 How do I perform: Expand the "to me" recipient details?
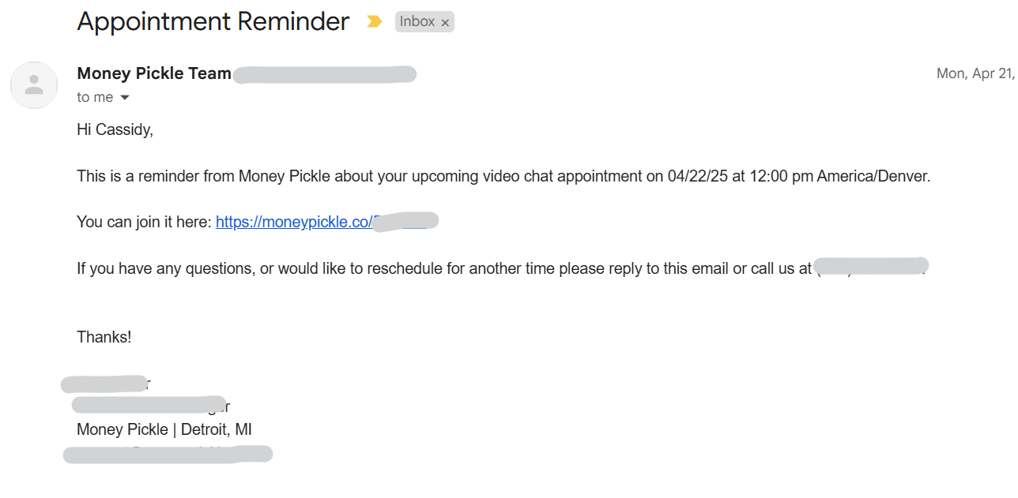[x=95, y=96]
